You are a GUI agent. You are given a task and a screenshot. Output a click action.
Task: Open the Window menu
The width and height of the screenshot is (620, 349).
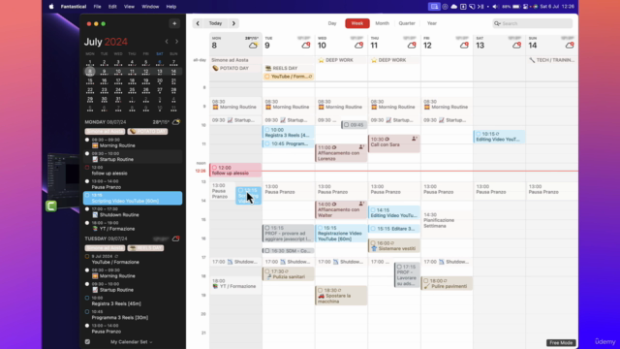150,7
